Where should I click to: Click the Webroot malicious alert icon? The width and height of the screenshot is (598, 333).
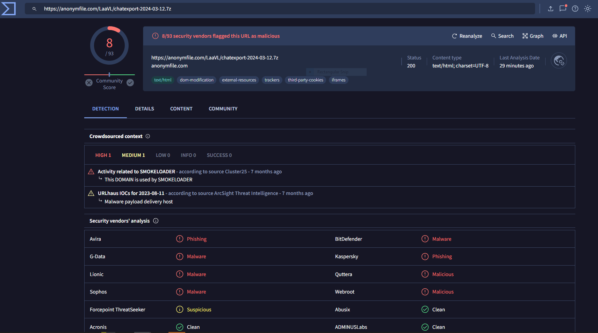[425, 292]
